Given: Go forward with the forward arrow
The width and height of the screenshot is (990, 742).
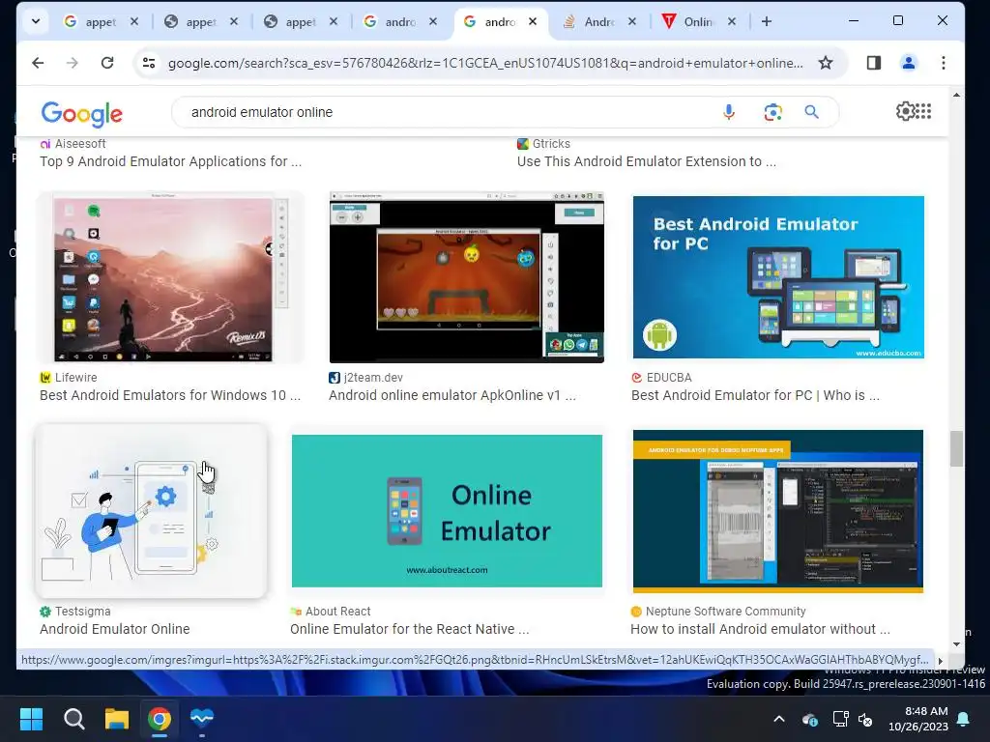Looking at the screenshot, I should coord(73,63).
